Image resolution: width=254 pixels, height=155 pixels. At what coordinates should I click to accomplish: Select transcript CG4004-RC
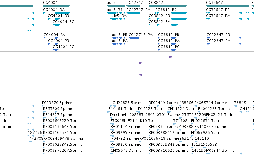tap(63, 22)
